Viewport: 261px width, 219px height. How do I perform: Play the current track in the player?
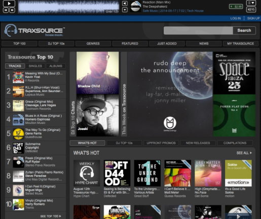(9, 4)
